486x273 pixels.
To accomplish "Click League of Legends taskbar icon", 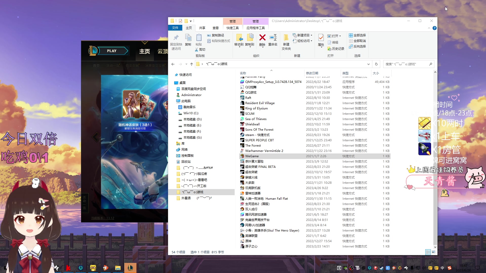I will click(x=130, y=268).
